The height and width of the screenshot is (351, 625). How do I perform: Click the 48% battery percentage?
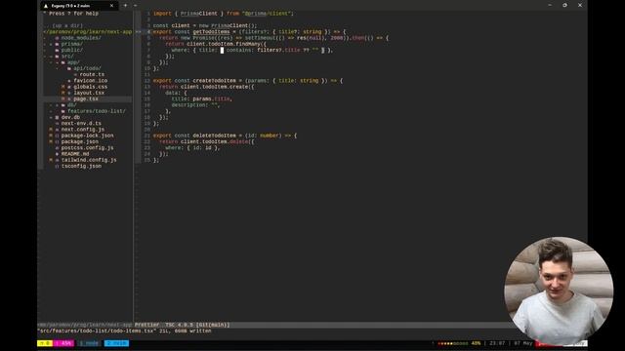[x=476, y=343]
